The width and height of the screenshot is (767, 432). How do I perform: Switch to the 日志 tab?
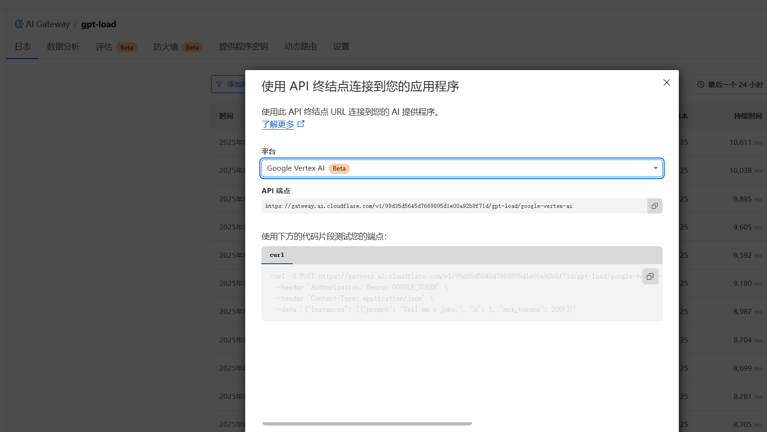(x=23, y=47)
